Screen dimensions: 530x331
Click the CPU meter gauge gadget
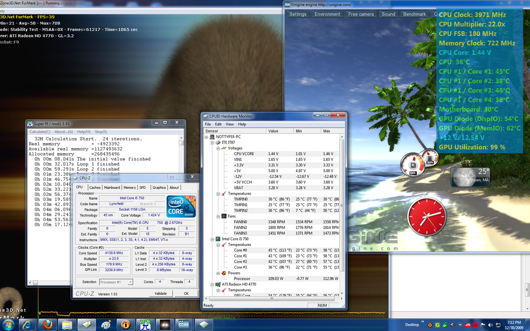[x=413, y=165]
